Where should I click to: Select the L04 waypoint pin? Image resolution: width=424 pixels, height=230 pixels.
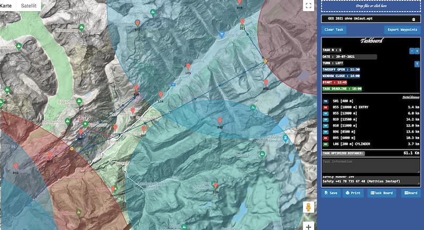point(161,95)
